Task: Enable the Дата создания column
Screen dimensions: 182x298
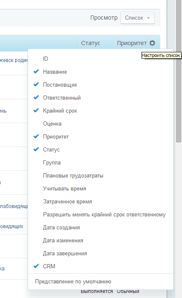Action: pyautogui.click(x=61, y=228)
